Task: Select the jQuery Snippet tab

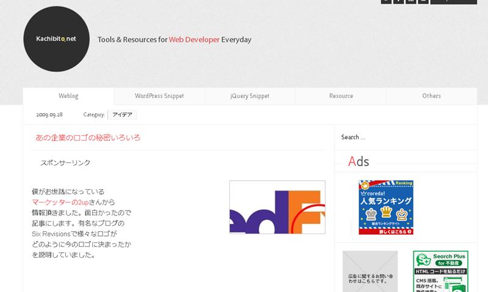Action: coord(249,96)
